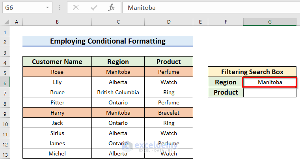Select column G header

click(270, 22)
